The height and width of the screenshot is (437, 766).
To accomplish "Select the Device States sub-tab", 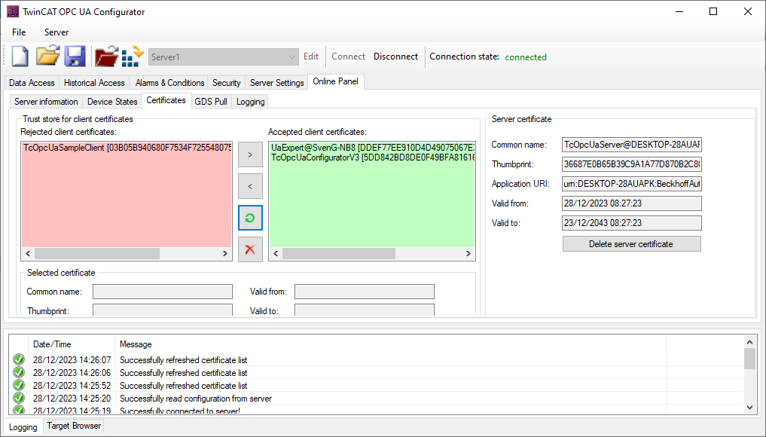I will pos(112,102).
